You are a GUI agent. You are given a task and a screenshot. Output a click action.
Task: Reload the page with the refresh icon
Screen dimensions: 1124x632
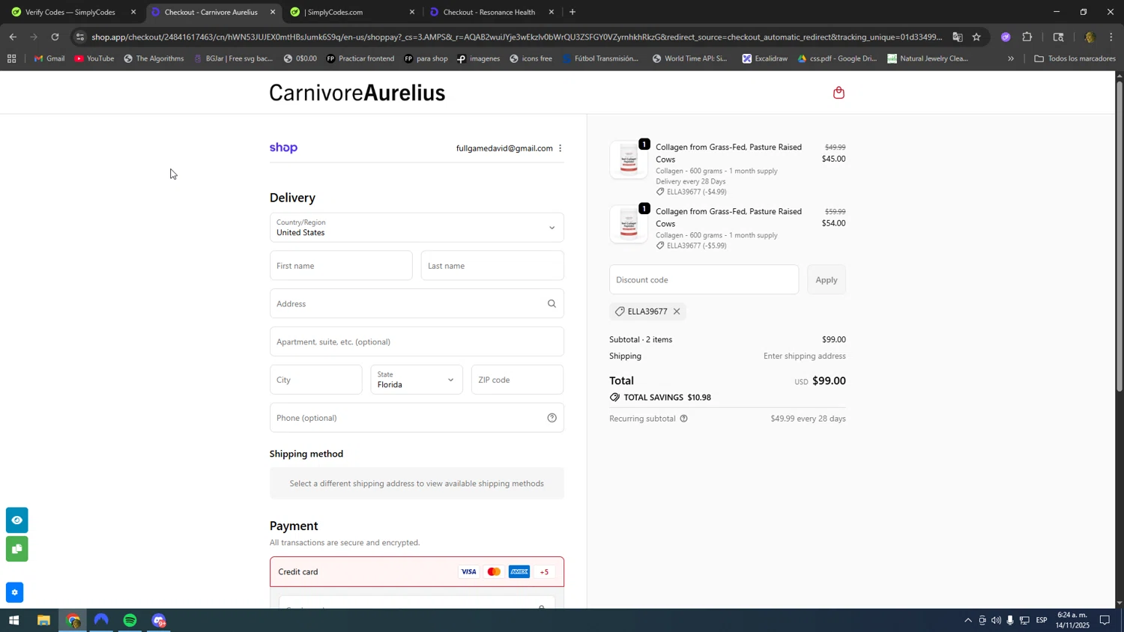(x=55, y=37)
